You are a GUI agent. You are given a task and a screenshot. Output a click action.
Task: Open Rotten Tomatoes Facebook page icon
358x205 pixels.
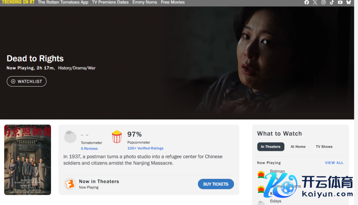[307, 2]
